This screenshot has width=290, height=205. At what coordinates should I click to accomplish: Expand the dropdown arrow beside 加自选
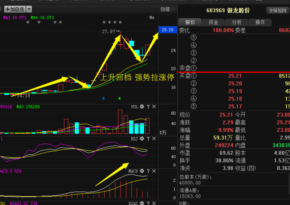[29, 9]
